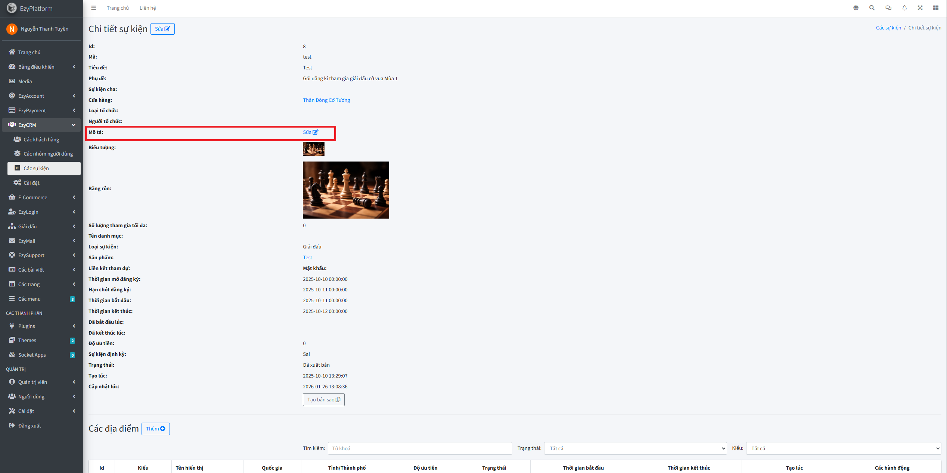The height and width of the screenshot is (473, 947).
Task: Select Các khách hàng in sidebar
Action: [x=41, y=140]
